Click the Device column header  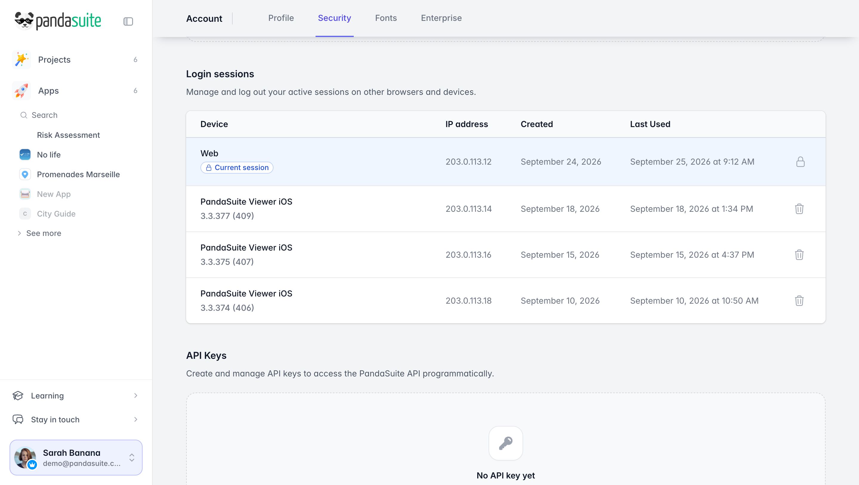coord(214,124)
